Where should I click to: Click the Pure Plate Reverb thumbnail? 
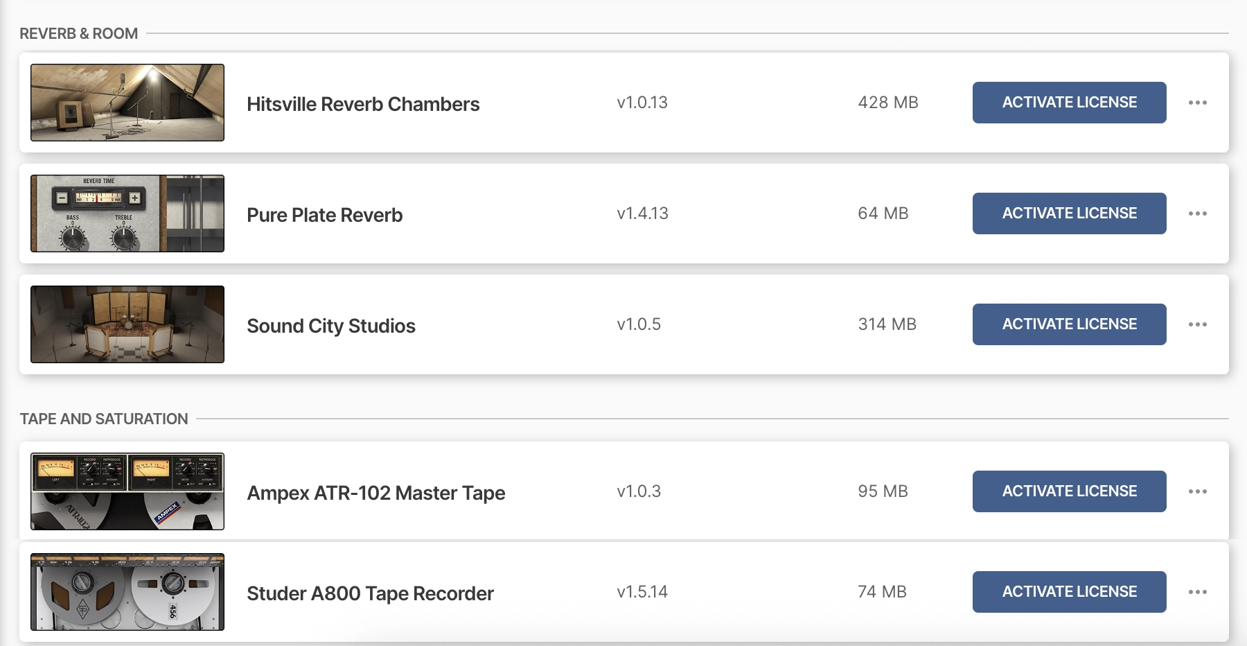point(127,213)
